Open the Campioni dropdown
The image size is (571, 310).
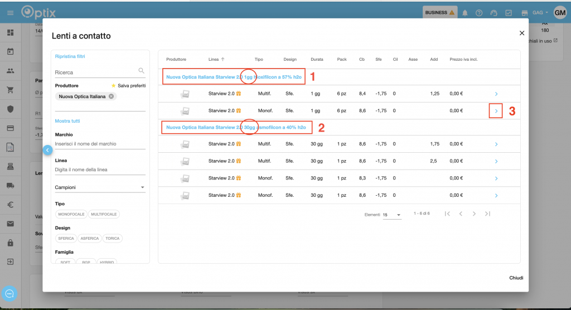click(x=100, y=187)
